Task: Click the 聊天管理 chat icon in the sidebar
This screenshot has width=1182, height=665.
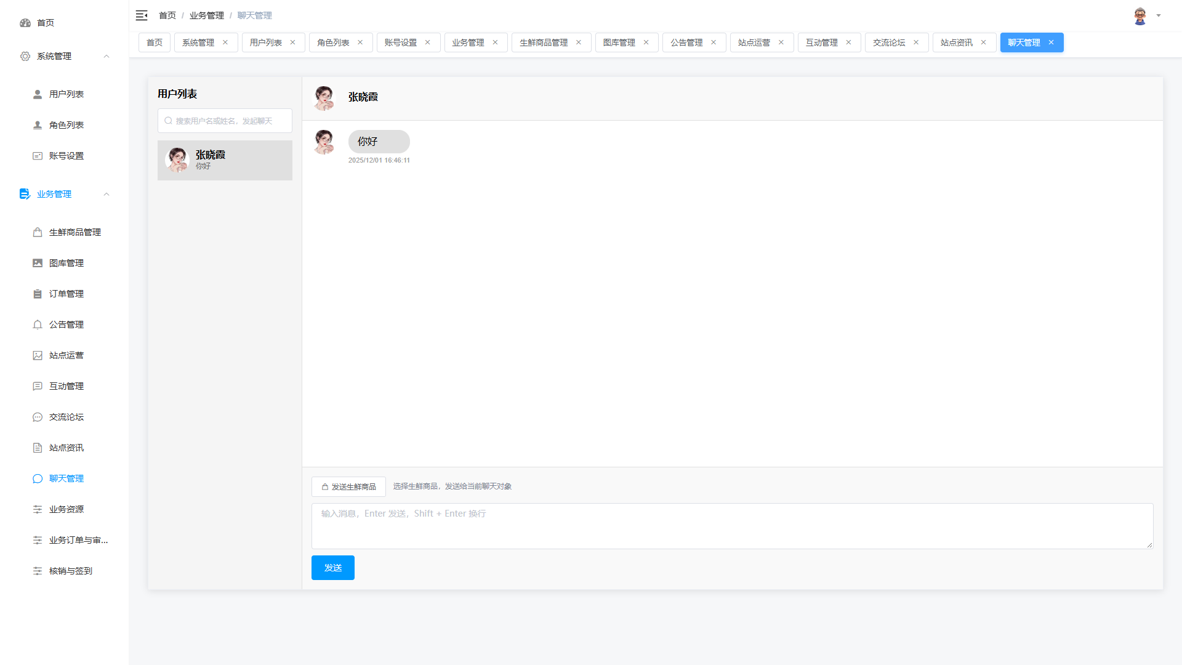Action: [x=38, y=478]
